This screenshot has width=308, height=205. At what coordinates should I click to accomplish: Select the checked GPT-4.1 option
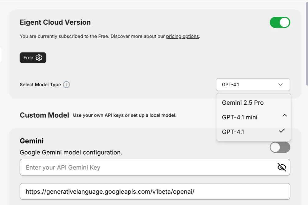click(253, 132)
